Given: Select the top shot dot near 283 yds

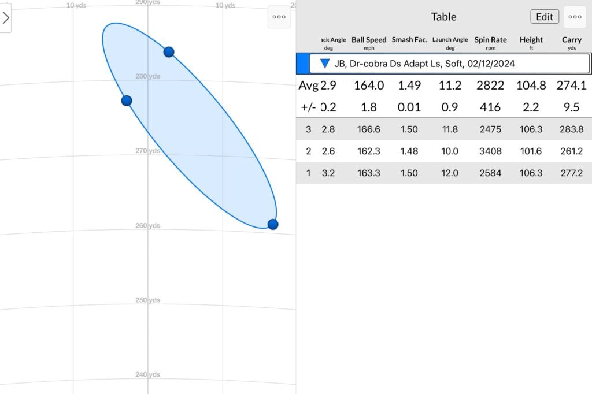Looking at the screenshot, I should pyautogui.click(x=169, y=52).
